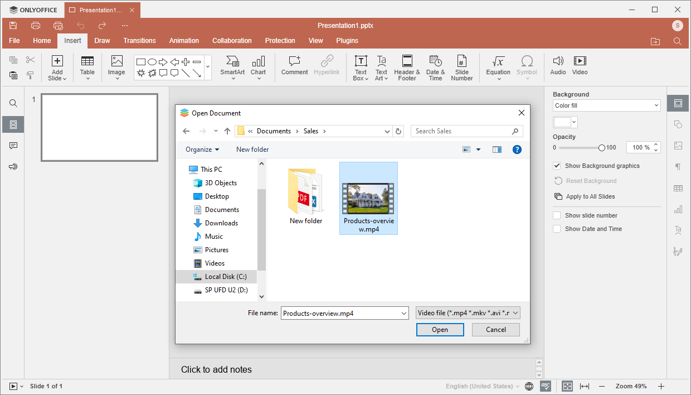Click the Header & Footer icon
Screen dimensions: 691x395
(x=407, y=61)
